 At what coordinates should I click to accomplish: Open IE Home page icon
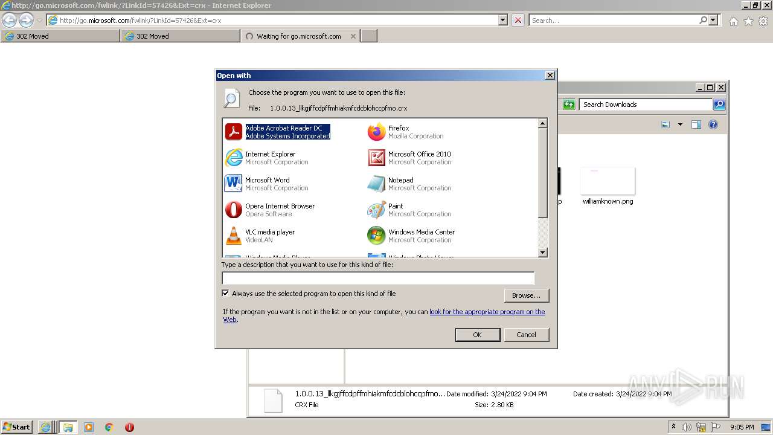pos(733,21)
